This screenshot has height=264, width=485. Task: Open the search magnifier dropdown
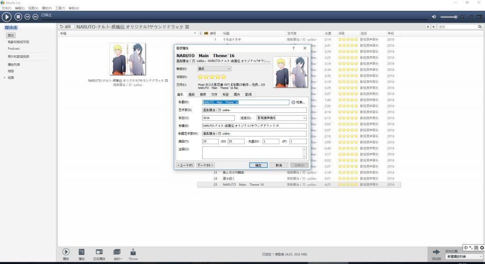tap(480, 27)
